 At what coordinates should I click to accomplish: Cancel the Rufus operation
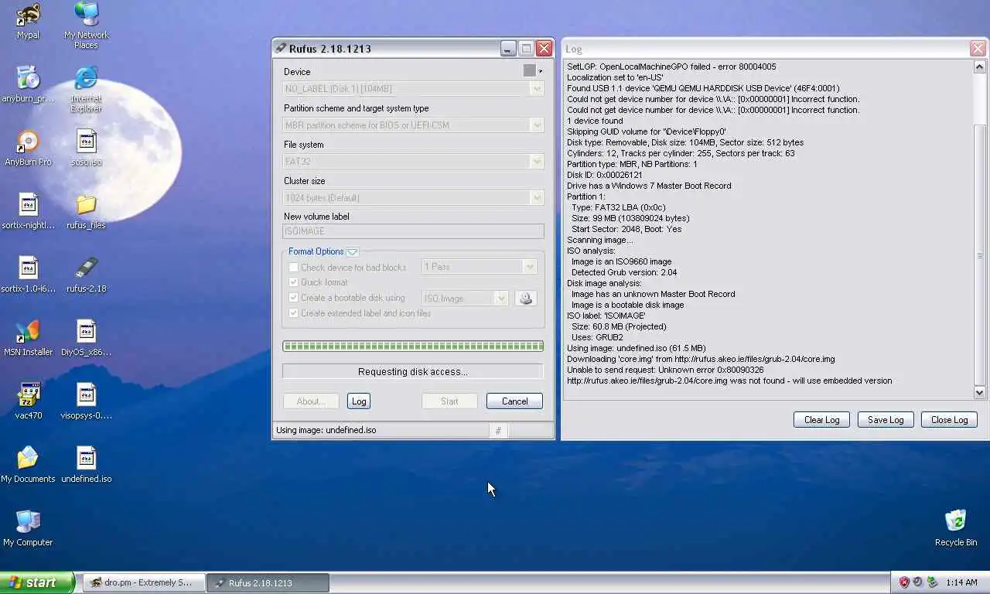coord(514,401)
